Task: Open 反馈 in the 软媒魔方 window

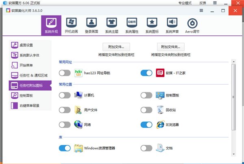Action: (203, 3)
